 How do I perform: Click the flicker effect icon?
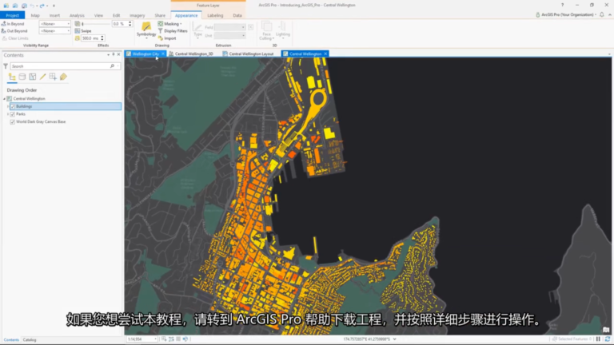(77, 38)
